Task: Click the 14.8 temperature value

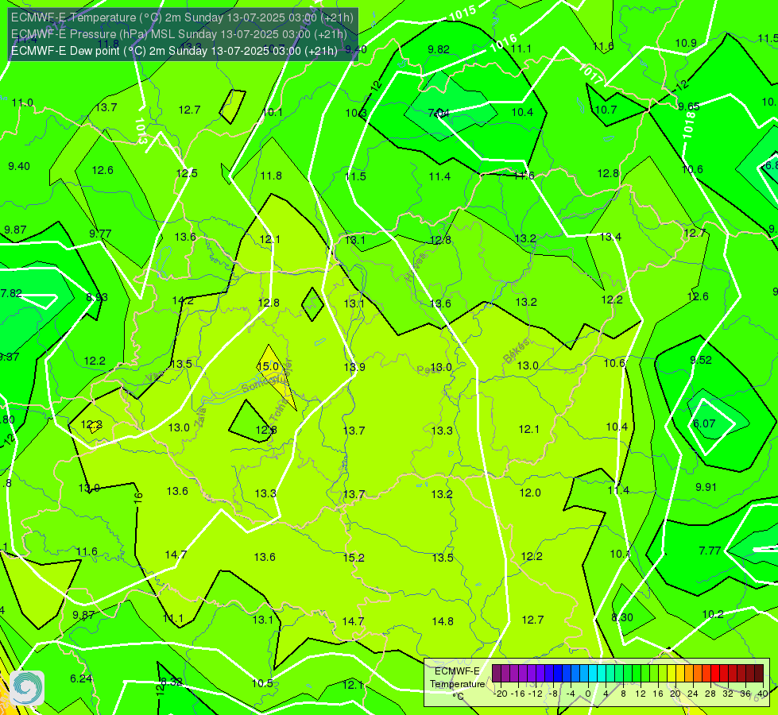Action: coord(443,621)
